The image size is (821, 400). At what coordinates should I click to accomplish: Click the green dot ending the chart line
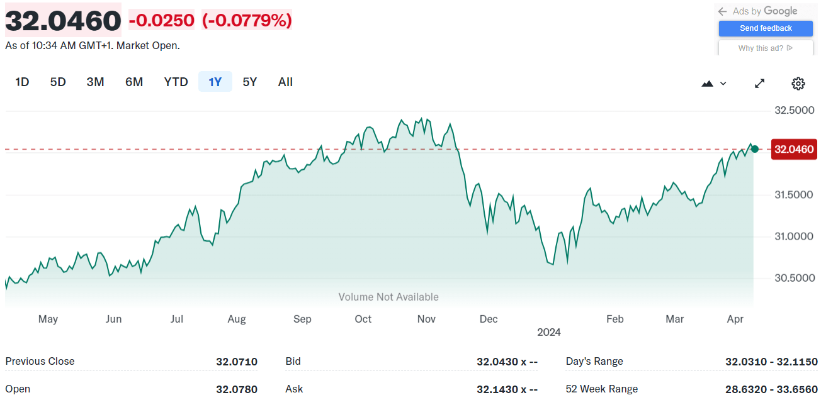(x=755, y=149)
